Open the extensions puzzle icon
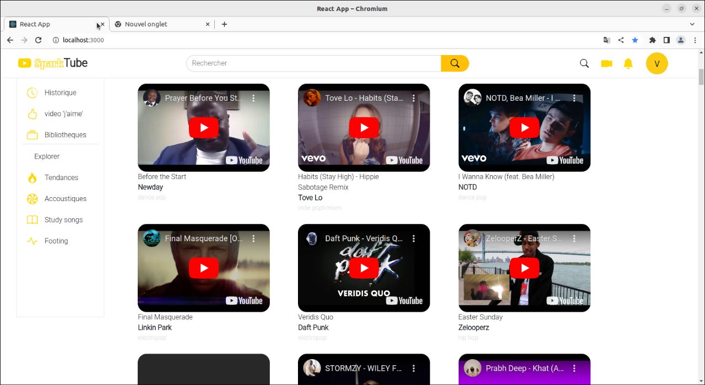 pyautogui.click(x=653, y=40)
